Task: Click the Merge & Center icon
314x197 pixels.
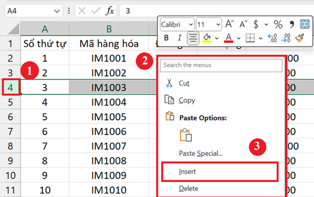Action: [x=305, y=24]
